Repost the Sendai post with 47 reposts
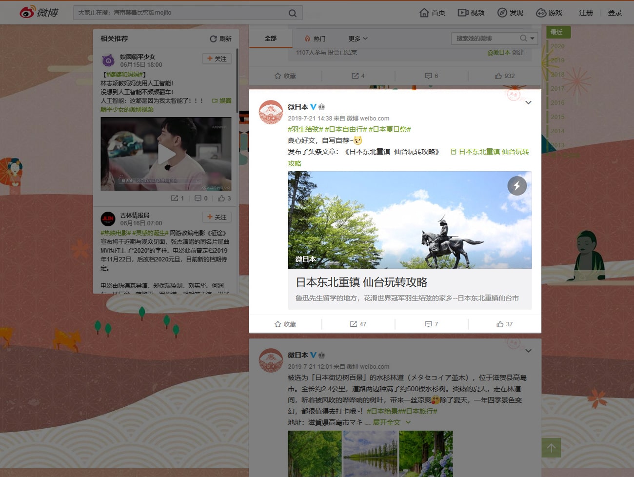634x477 pixels. pos(358,324)
